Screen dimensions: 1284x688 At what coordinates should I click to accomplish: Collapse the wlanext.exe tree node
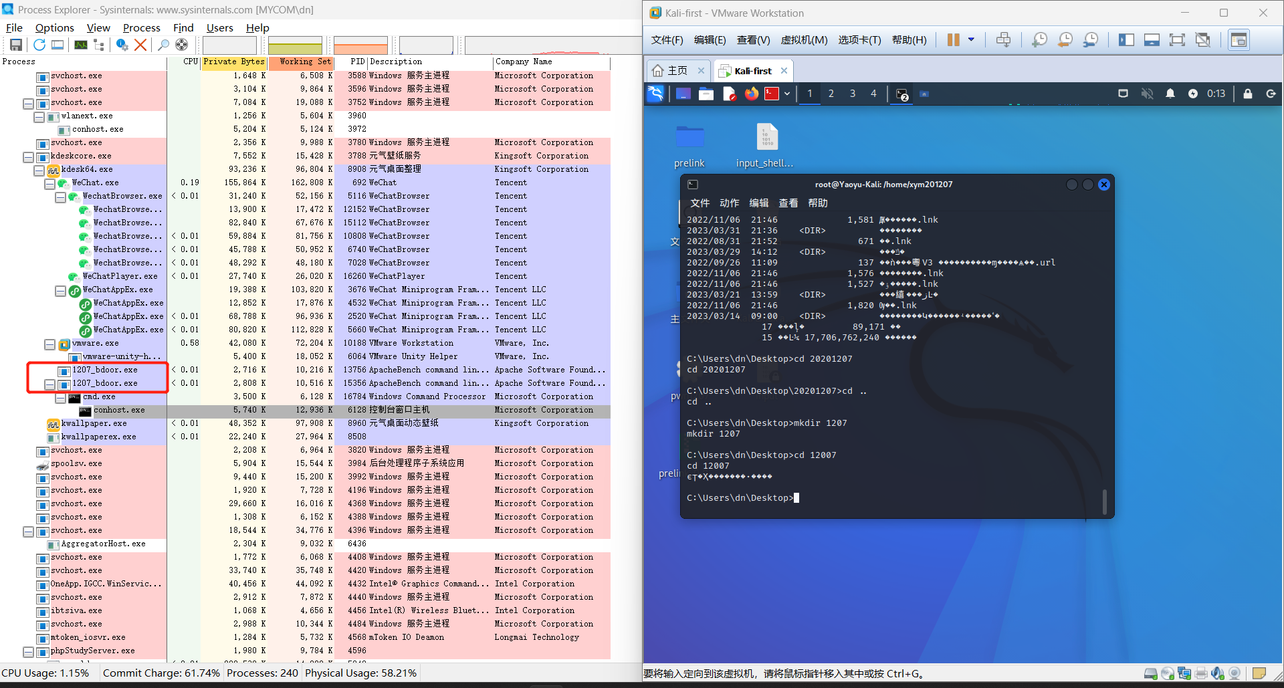39,116
